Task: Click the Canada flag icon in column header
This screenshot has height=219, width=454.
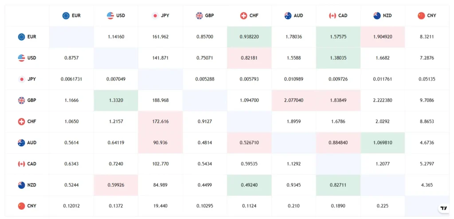Action: (333, 15)
